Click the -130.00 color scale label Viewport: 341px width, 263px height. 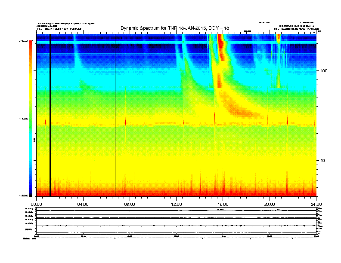(24, 41)
